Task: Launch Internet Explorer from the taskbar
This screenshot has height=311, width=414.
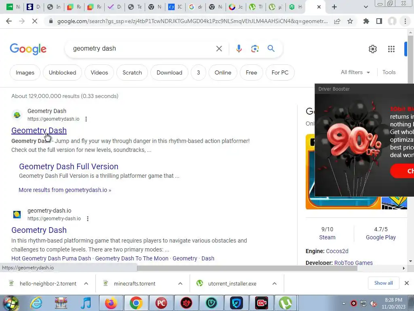Action: (x=36, y=303)
